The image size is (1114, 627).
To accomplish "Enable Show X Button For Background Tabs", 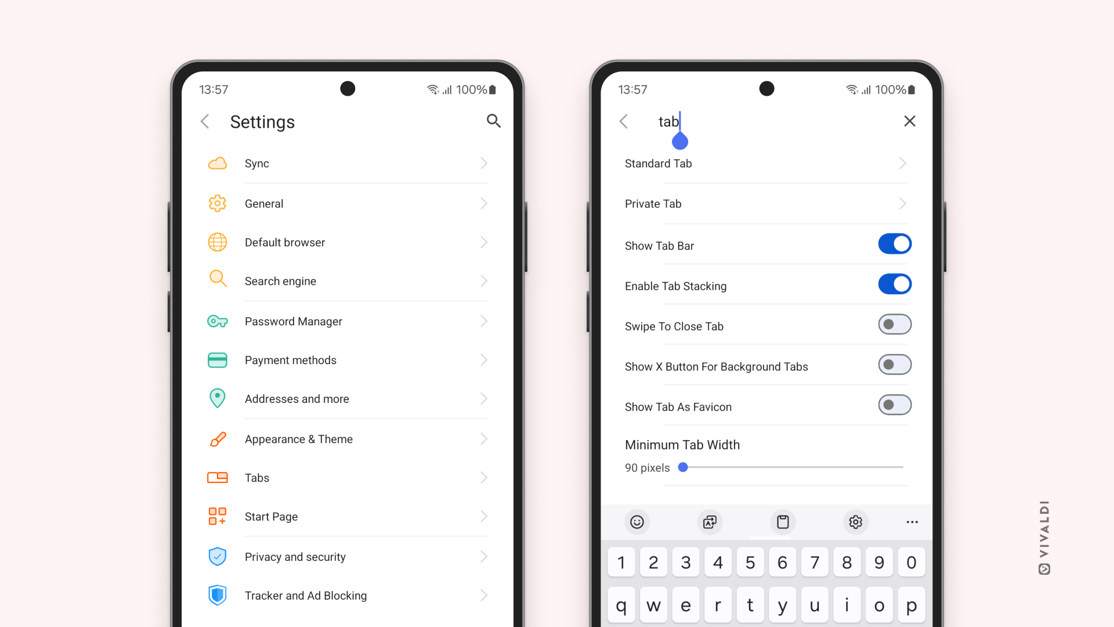I will click(895, 365).
